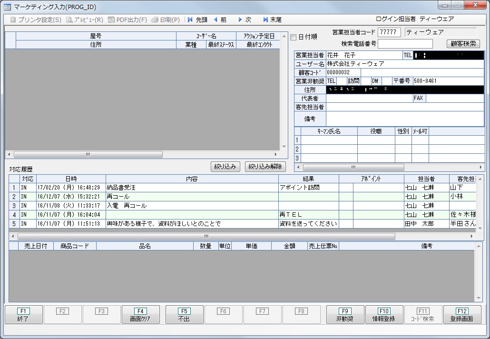This screenshot has height=339, width=490.
Task: Click the 印刷 print icon
Action: [167, 19]
